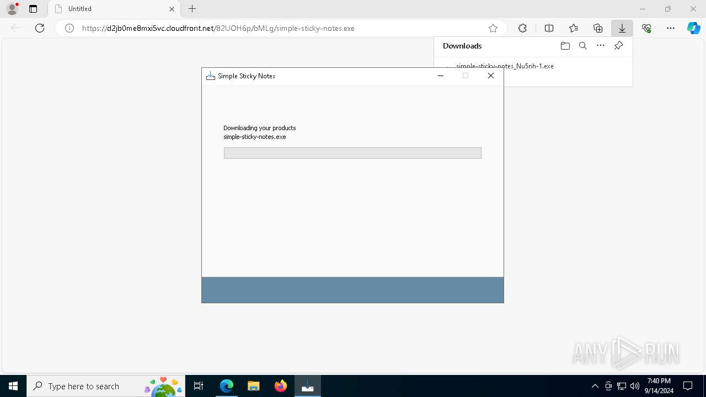Minimize the Edge browser window
This screenshot has height=397, width=706.
[643, 9]
